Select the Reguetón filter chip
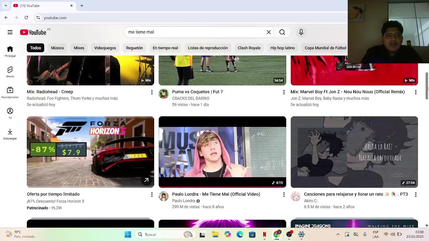The width and height of the screenshot is (429, 241). (134, 48)
